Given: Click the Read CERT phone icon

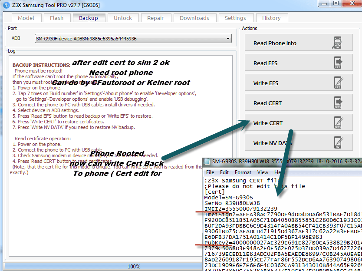Looking at the screenshot, I should click(x=338, y=102).
